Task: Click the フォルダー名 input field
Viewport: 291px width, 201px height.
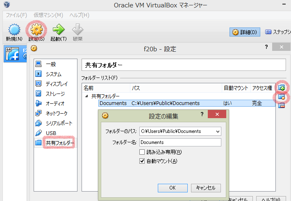Action: coord(180,142)
